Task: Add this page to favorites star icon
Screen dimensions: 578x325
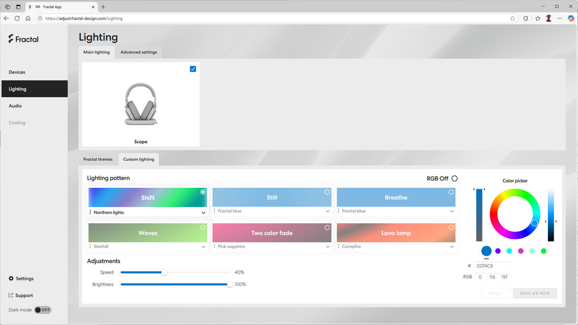Action: point(512,18)
